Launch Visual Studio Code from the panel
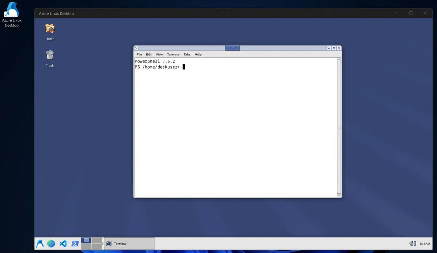 pyautogui.click(x=63, y=244)
